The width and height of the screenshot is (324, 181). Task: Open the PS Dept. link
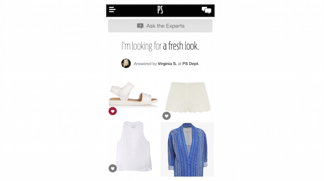[x=191, y=64]
